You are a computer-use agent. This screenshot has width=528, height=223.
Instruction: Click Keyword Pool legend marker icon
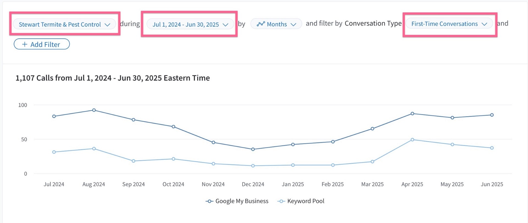[281, 201]
